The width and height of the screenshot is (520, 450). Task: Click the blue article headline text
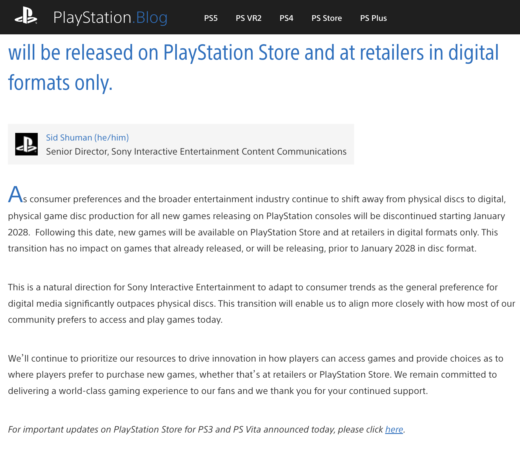pyautogui.click(x=254, y=68)
